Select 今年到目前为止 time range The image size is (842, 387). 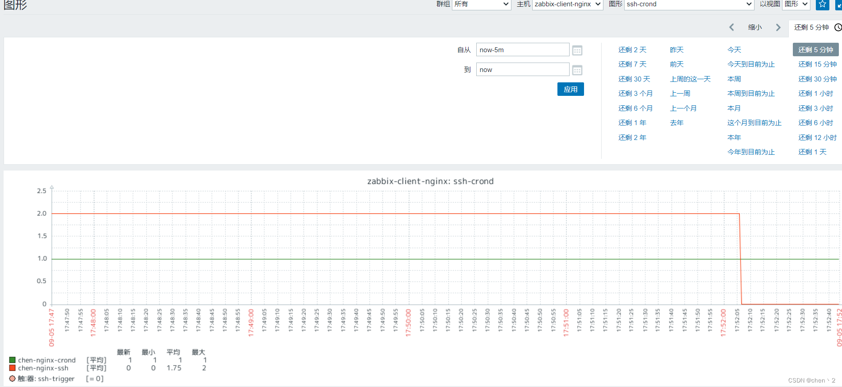click(x=751, y=152)
